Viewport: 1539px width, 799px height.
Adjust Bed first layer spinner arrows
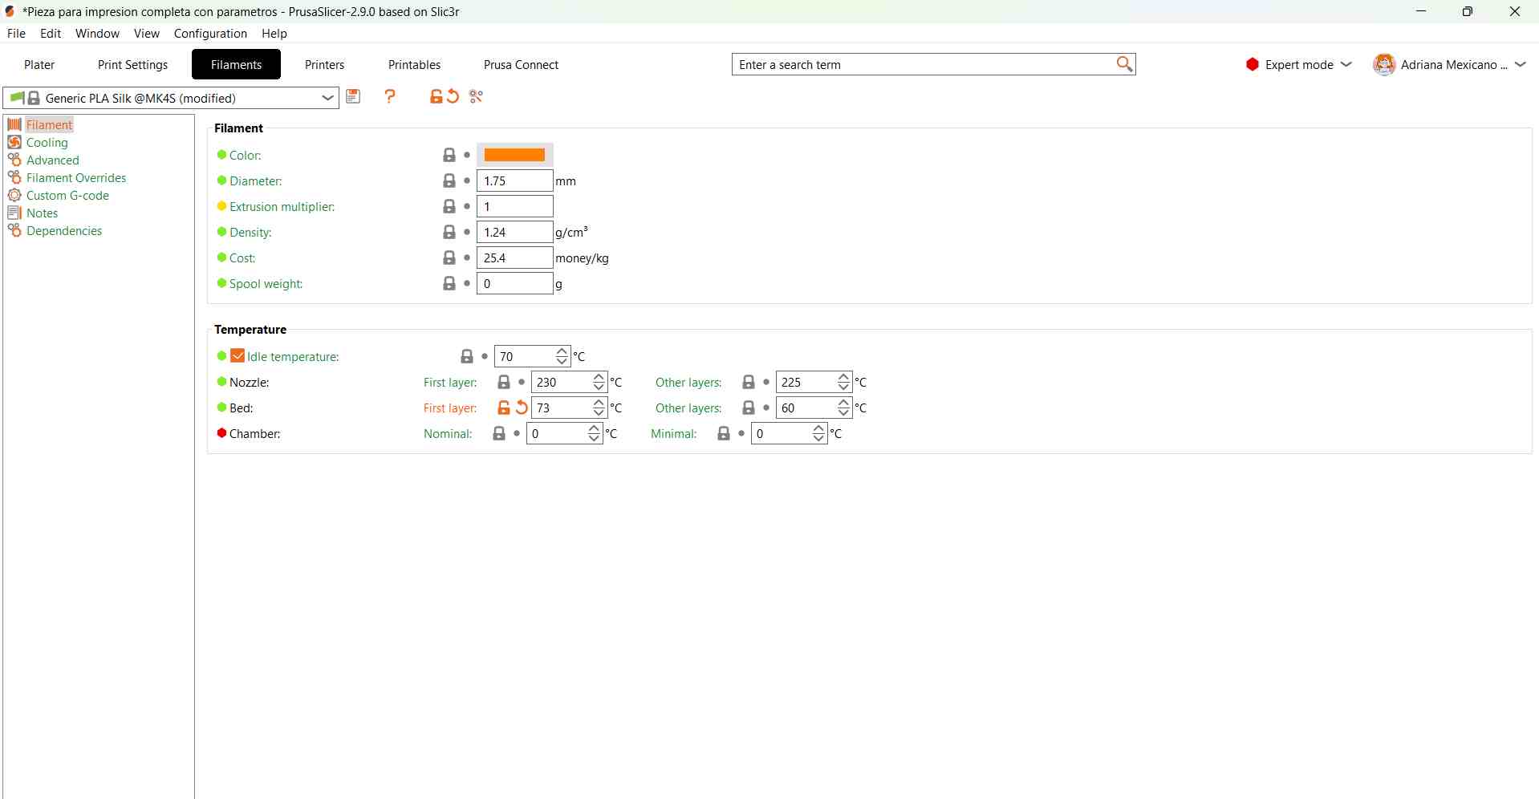599,408
